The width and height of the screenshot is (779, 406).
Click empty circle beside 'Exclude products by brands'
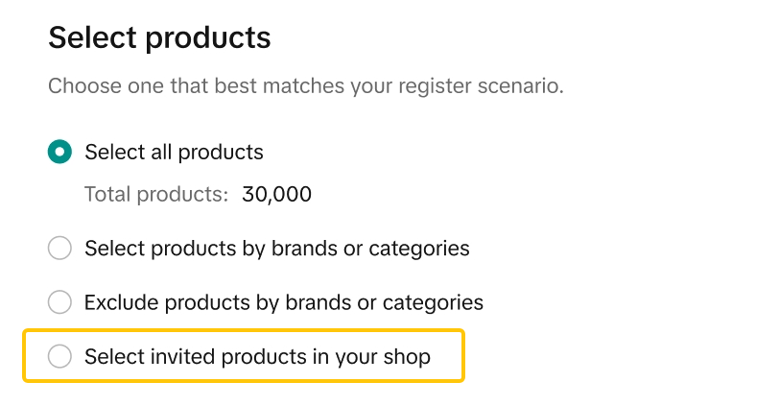pos(59,302)
